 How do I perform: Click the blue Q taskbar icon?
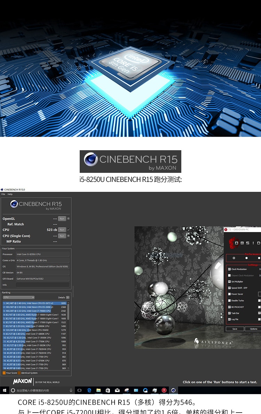pos(145,390)
